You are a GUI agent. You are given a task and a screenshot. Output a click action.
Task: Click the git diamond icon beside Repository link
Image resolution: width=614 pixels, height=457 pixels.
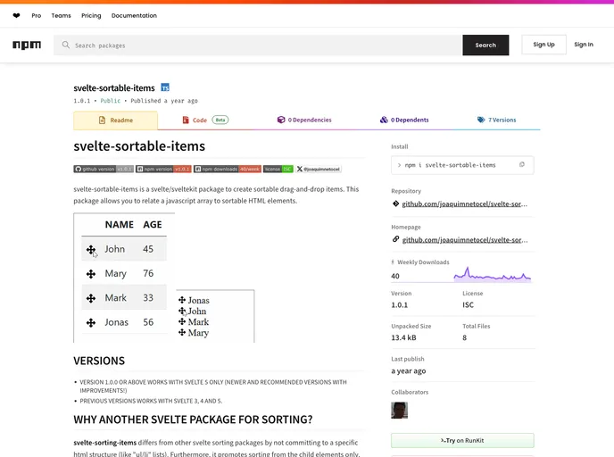point(395,204)
